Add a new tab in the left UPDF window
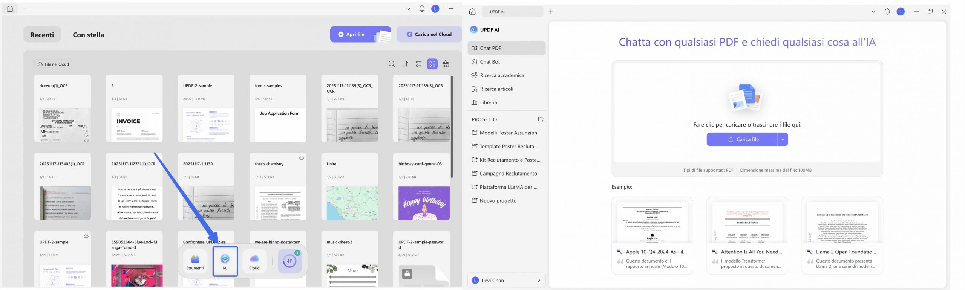Screen dimensions: 965x290 [x=25, y=9]
